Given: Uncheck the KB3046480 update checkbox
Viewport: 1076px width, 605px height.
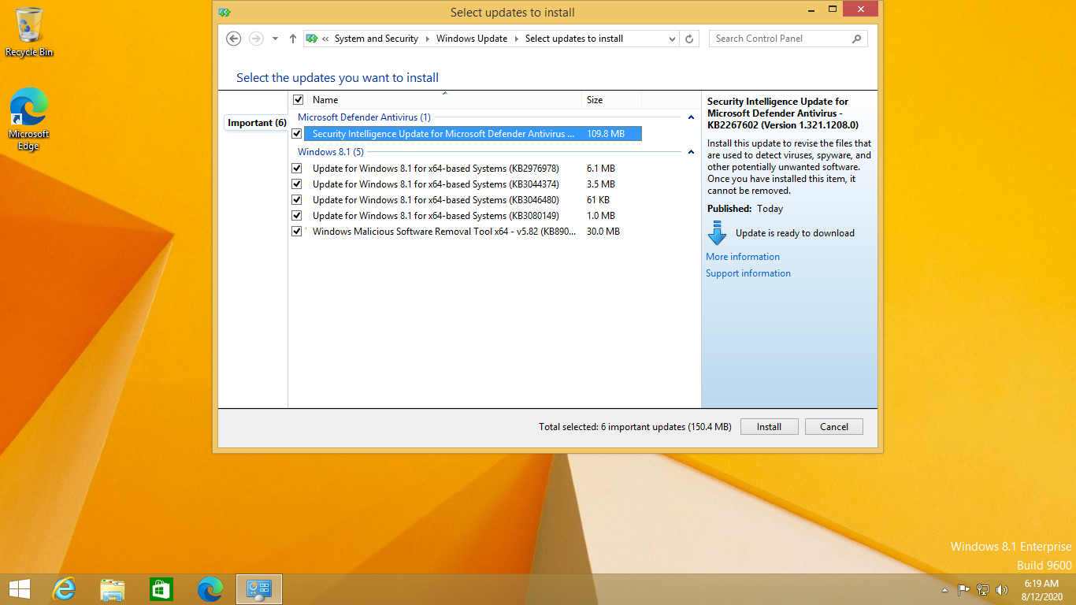Looking at the screenshot, I should pos(297,200).
